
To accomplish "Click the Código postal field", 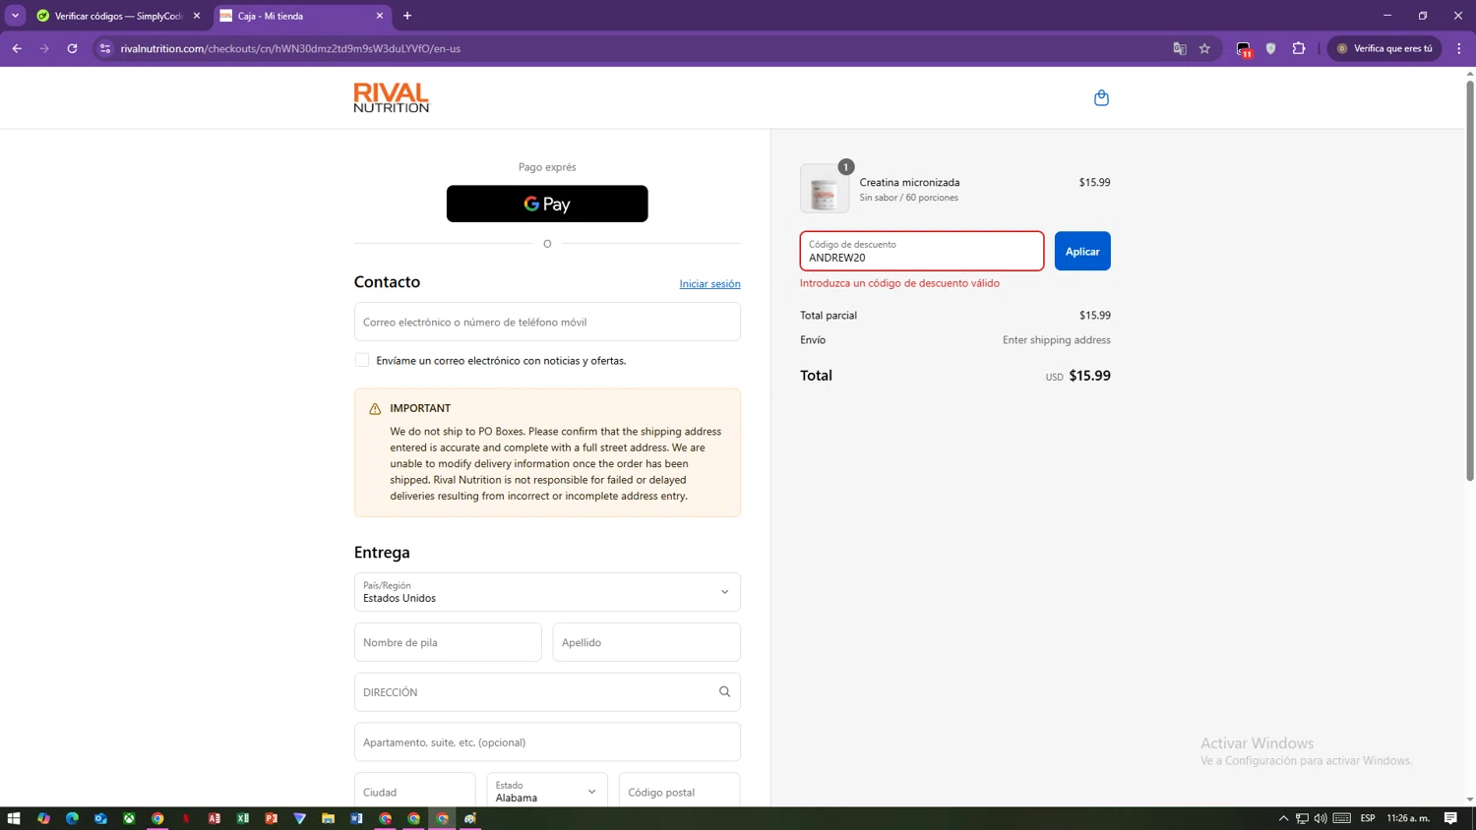I will [x=679, y=791].
